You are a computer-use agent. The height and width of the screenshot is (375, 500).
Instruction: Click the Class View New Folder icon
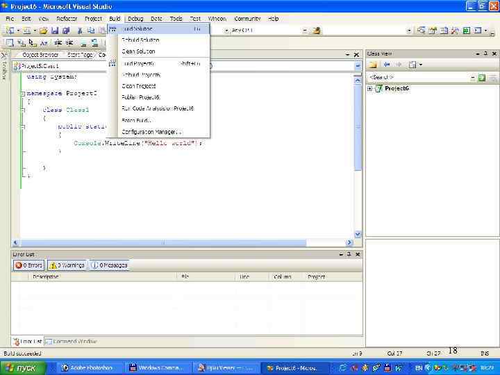coord(372,65)
